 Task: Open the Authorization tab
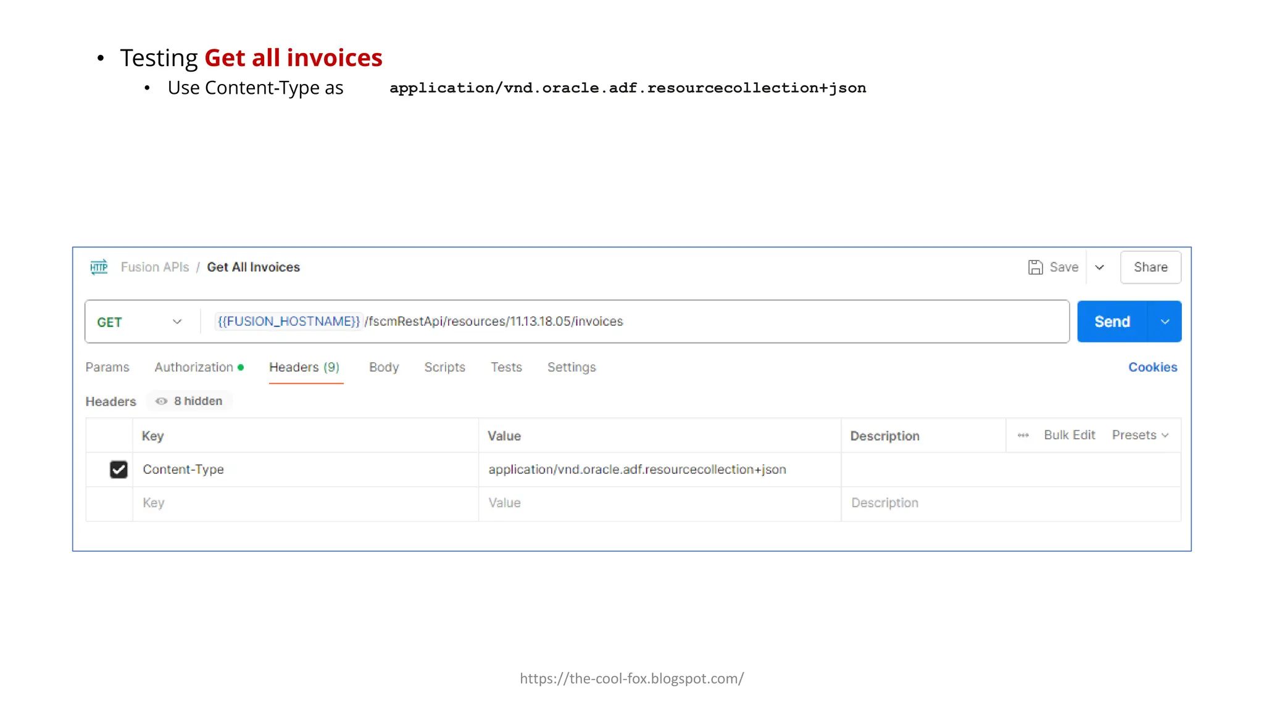199,367
